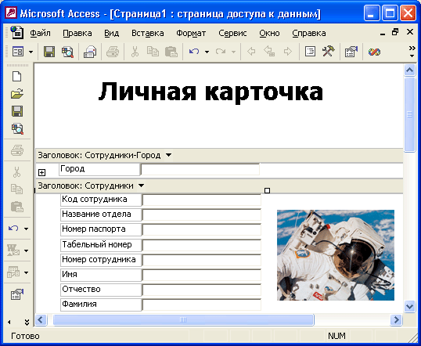
Task: Click the Microsoft Script Editor colorful icon
Action: point(374,52)
